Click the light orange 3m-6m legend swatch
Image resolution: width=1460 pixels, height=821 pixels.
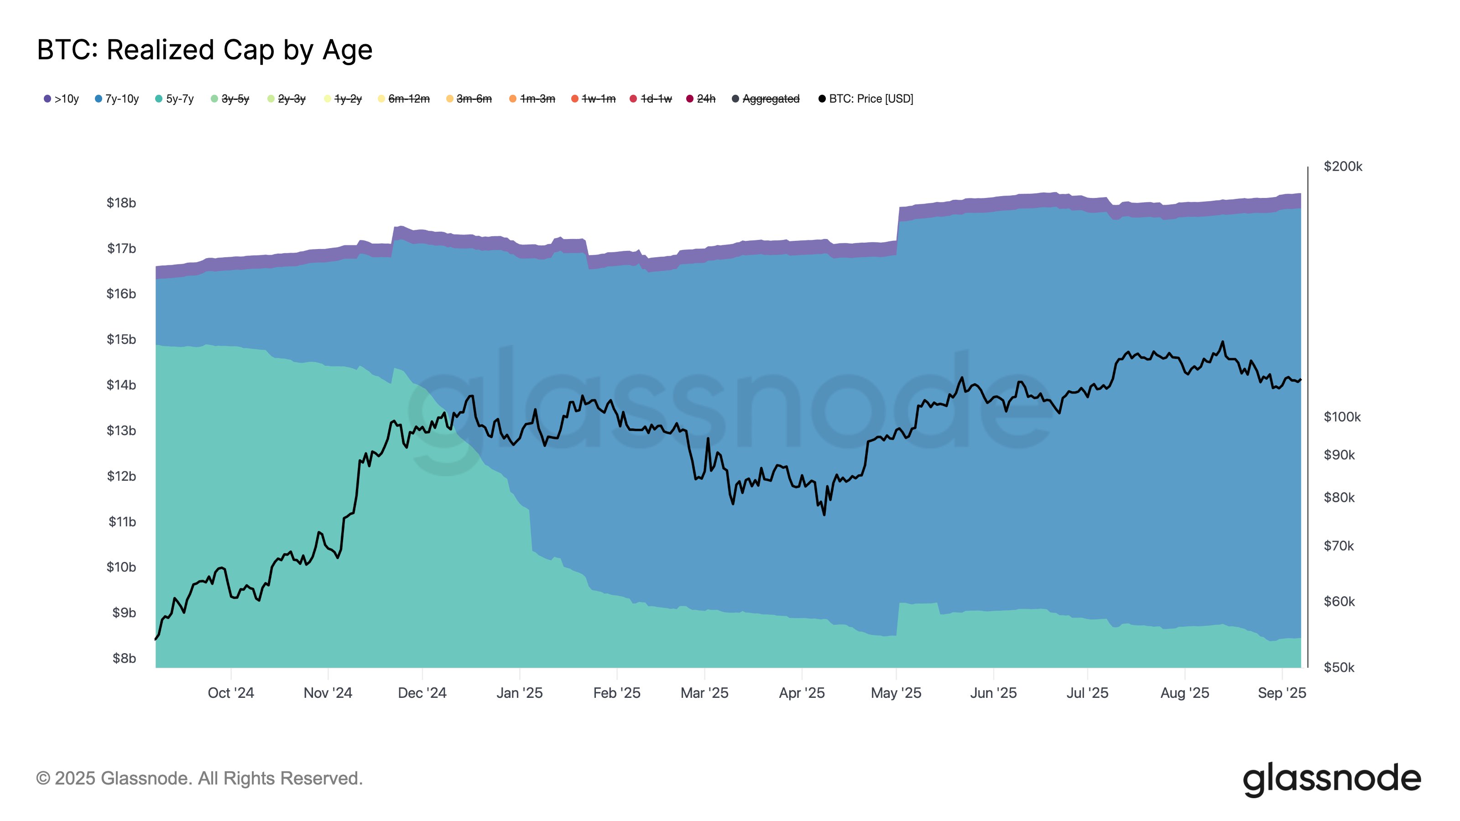point(450,99)
